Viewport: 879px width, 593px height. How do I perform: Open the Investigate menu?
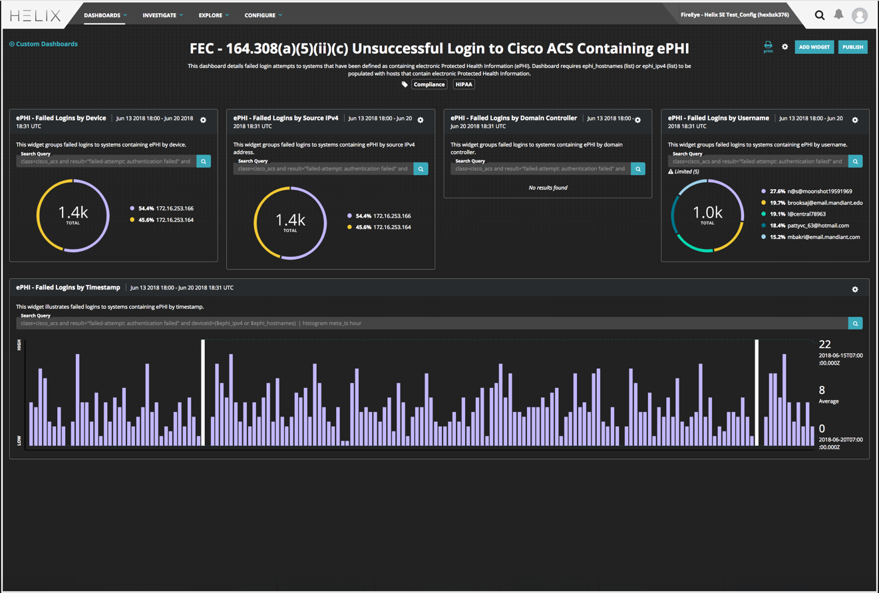tap(162, 15)
